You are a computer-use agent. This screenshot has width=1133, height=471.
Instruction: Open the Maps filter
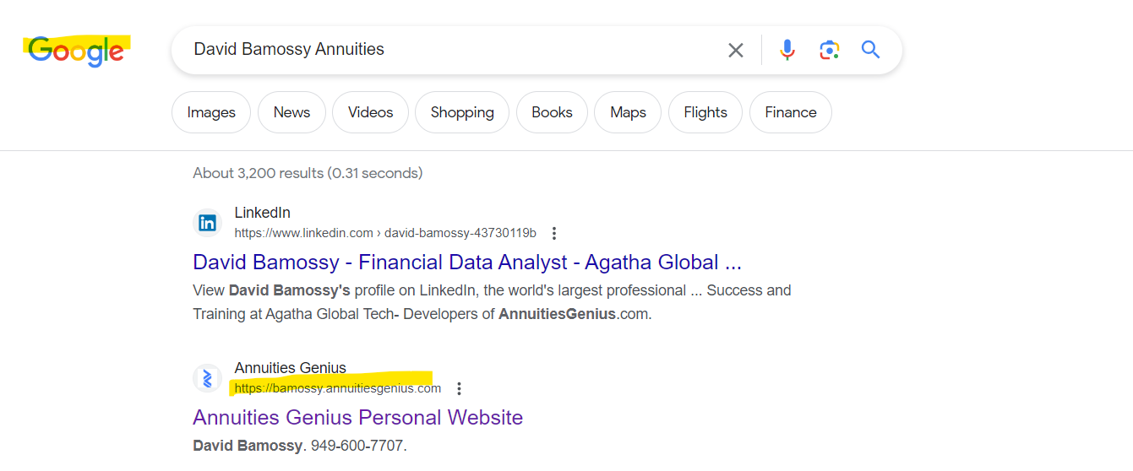628,112
